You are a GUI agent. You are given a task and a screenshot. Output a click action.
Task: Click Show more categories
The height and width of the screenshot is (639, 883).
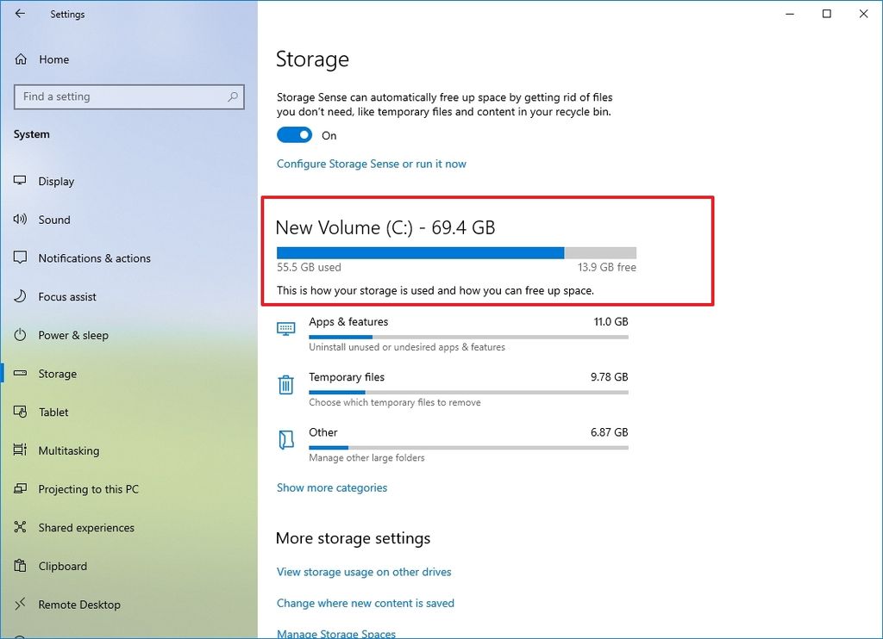click(331, 487)
